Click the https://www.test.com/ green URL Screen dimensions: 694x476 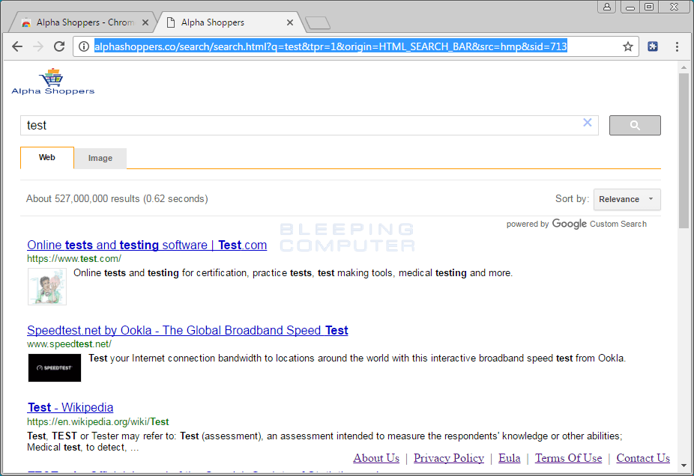pos(74,258)
